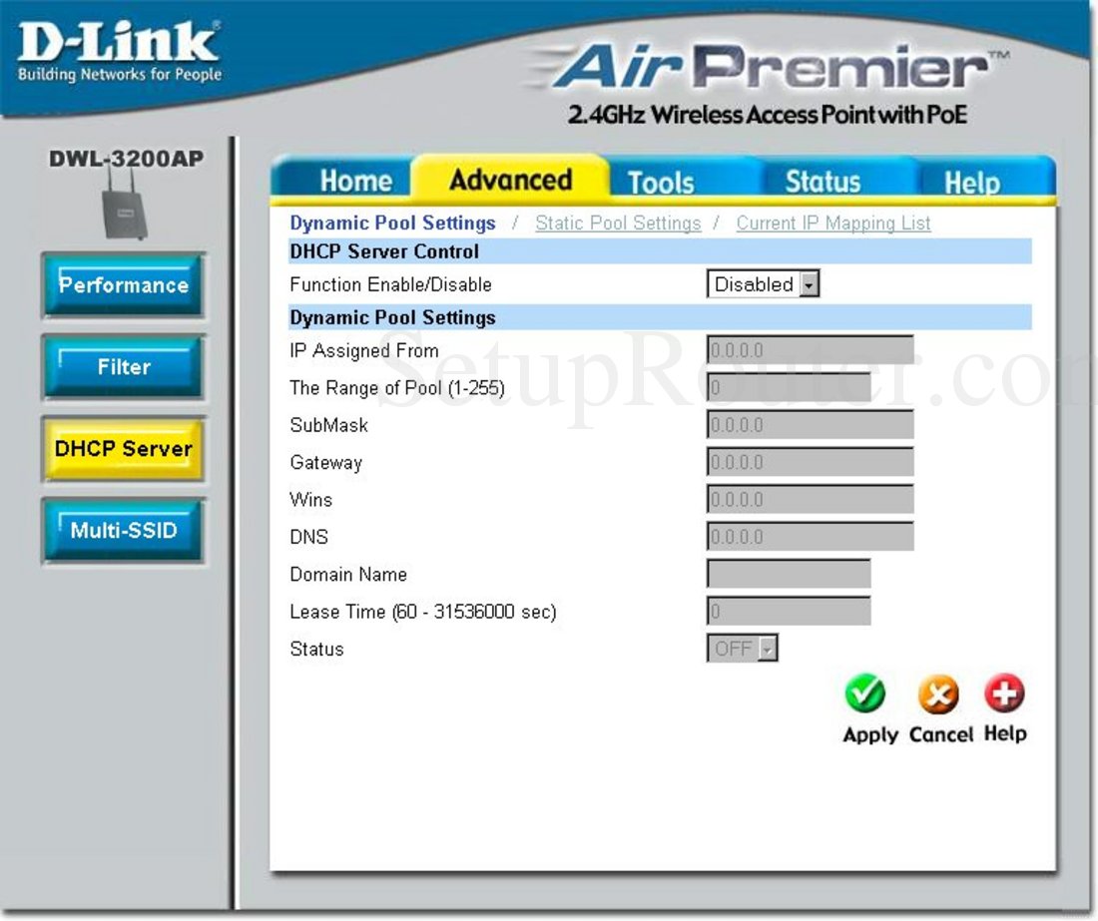Click the DWL-3200AP device image
This screenshot has width=1098, height=921.
coord(125,206)
